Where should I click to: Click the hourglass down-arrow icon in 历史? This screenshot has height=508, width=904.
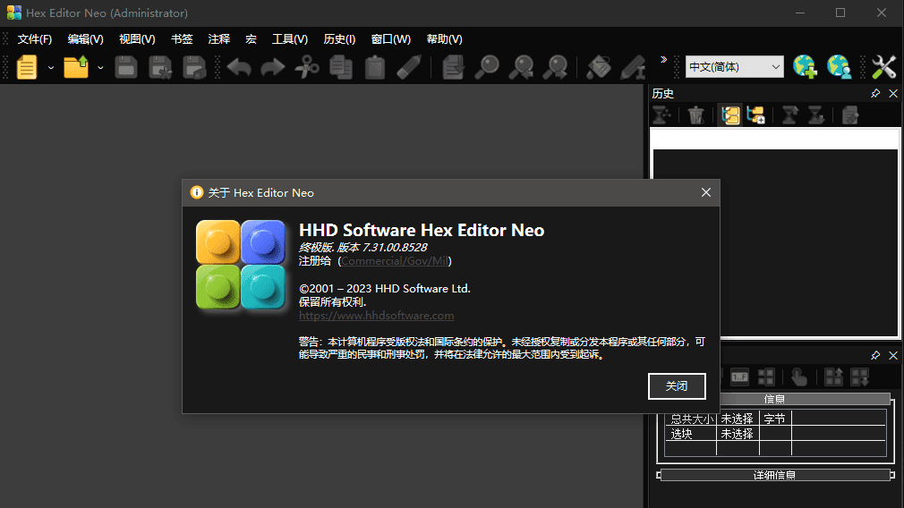click(x=815, y=115)
